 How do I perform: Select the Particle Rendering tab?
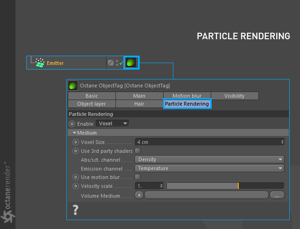point(187,104)
